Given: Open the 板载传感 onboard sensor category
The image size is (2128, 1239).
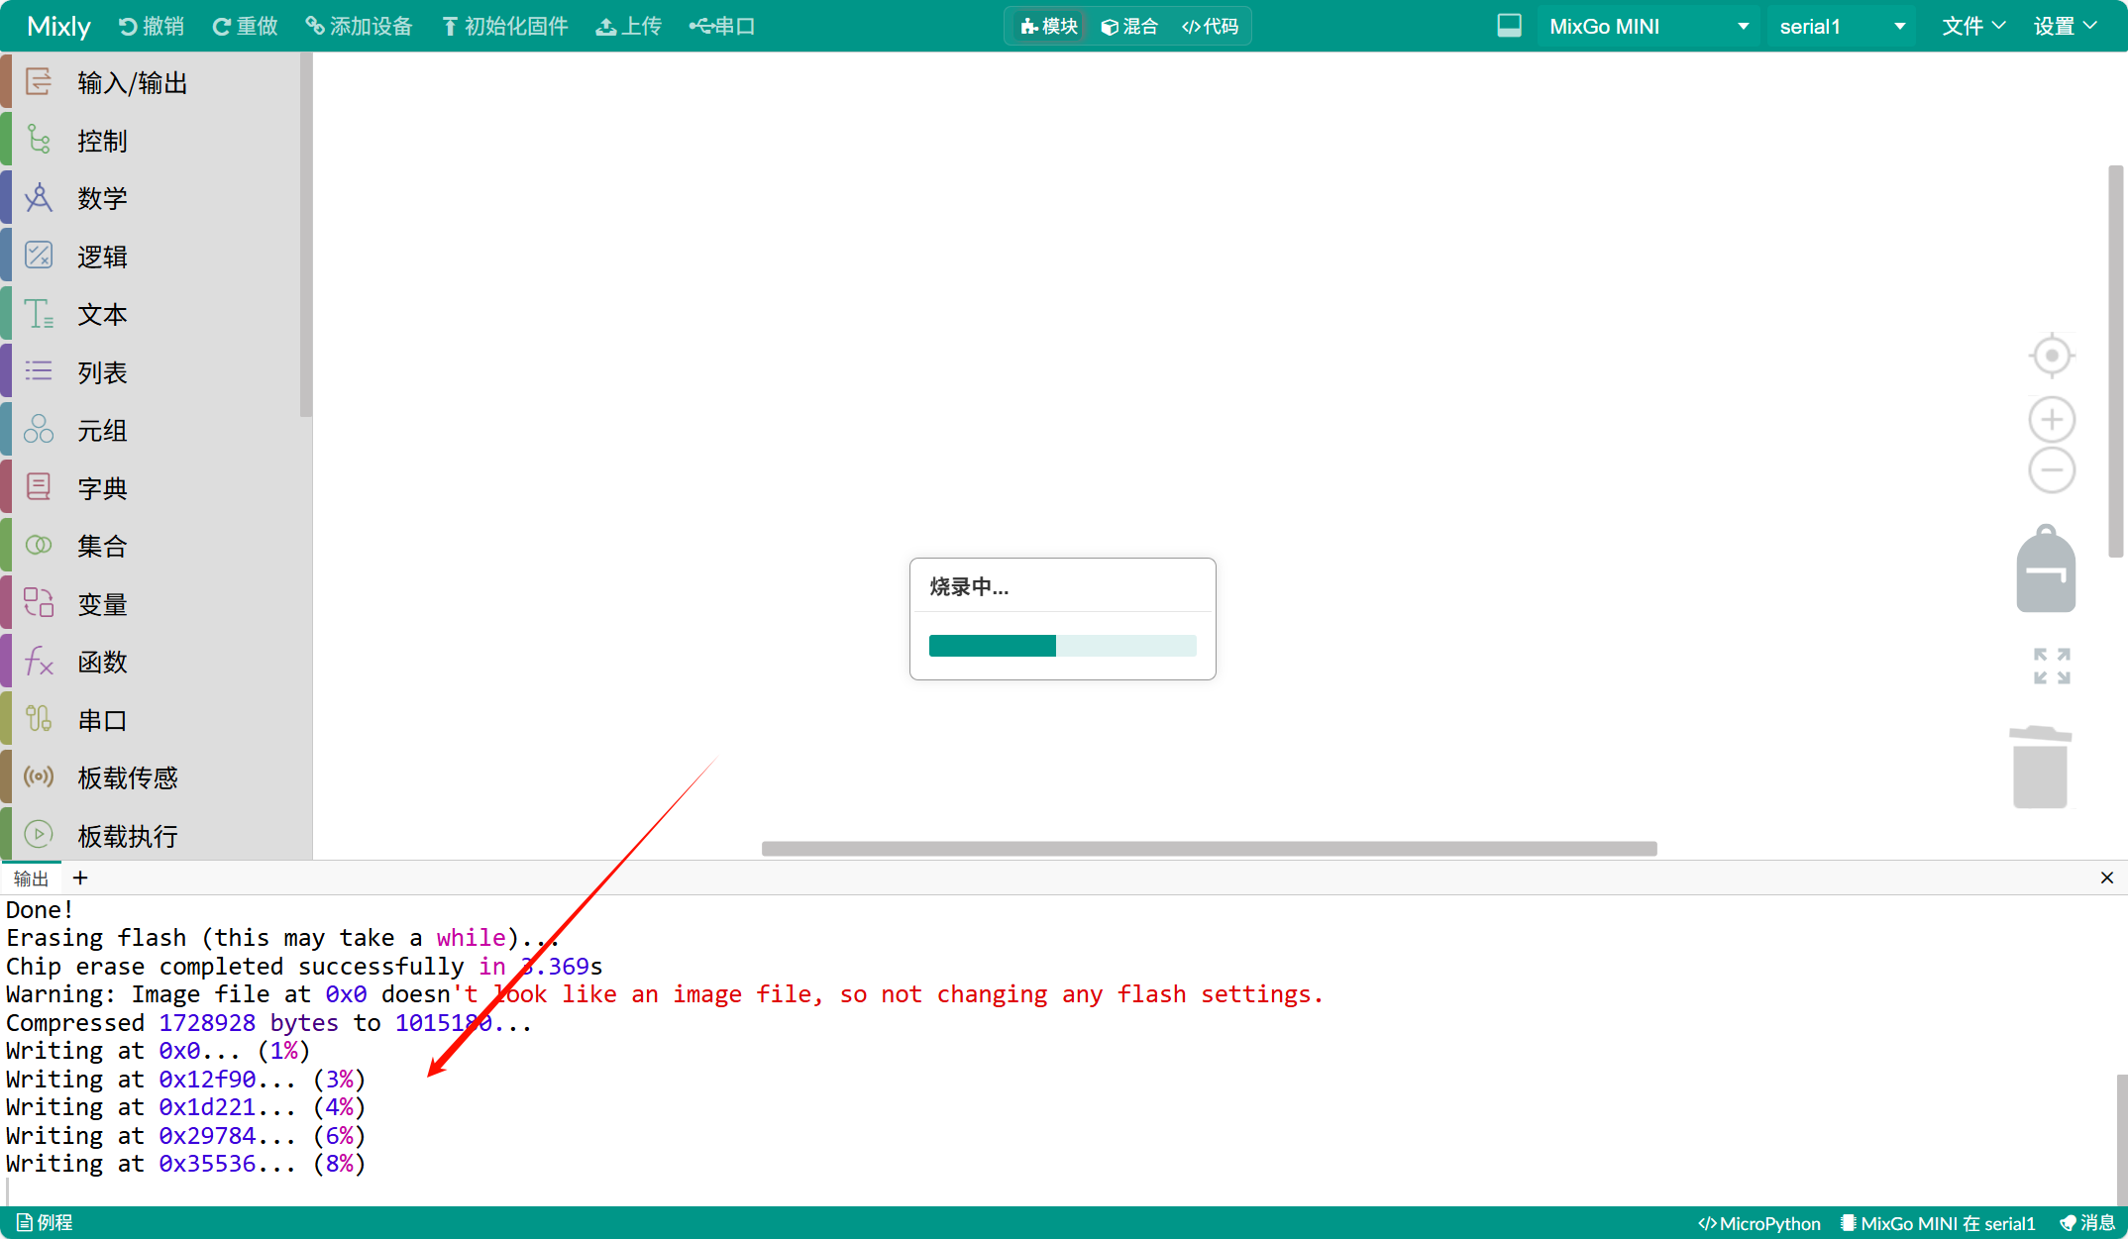Looking at the screenshot, I should coord(128,777).
